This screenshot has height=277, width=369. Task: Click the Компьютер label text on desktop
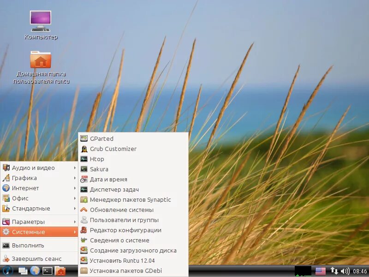(x=41, y=37)
